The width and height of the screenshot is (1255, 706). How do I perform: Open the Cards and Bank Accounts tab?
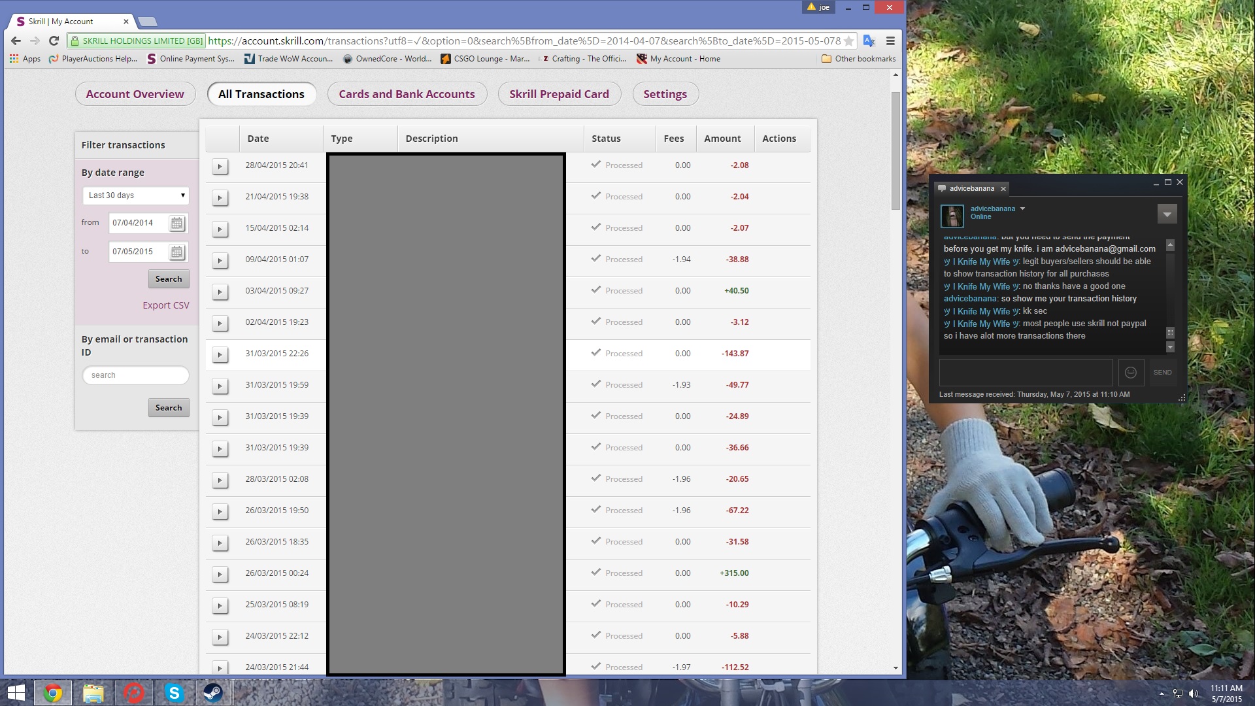(x=407, y=94)
